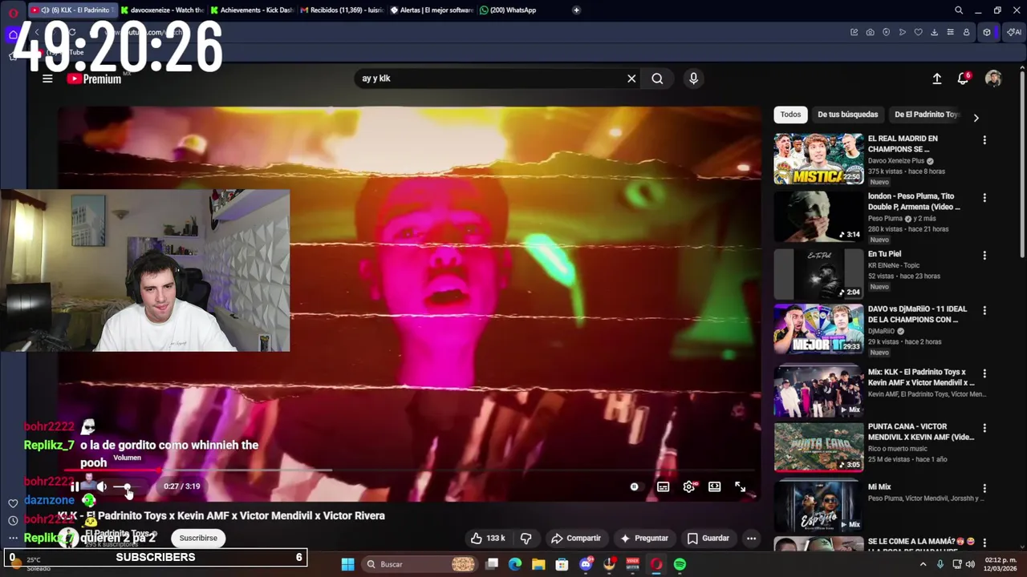Switch to 'Achievements - Kick' browser tab
Image resolution: width=1027 pixels, height=577 pixels.
[251, 10]
